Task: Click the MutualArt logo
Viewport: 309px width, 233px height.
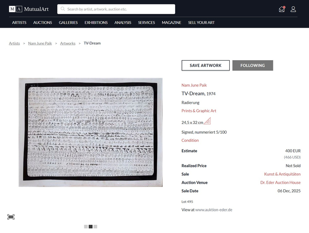Action: (x=30, y=9)
